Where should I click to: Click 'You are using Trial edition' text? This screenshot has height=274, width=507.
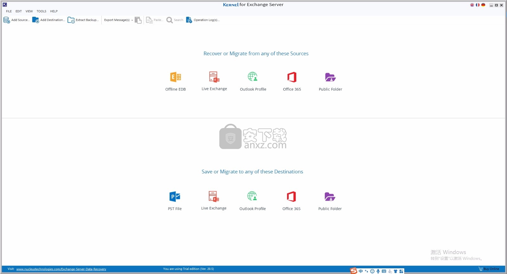tap(188, 269)
